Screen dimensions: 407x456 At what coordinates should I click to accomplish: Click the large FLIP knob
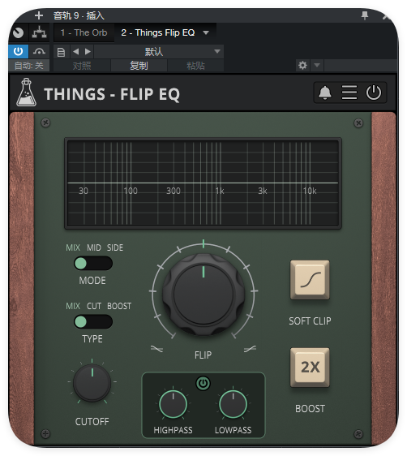pyautogui.click(x=203, y=294)
